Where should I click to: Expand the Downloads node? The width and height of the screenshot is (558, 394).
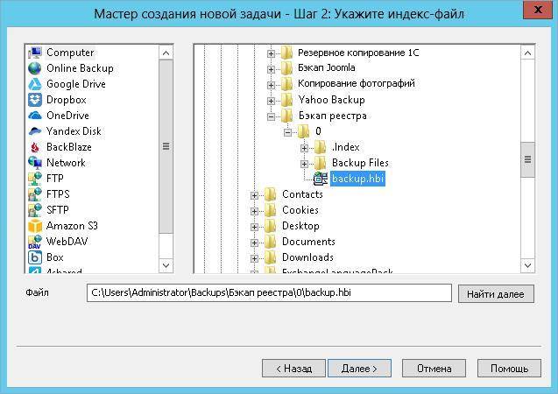coord(254,258)
